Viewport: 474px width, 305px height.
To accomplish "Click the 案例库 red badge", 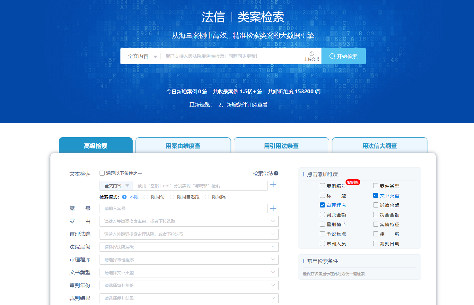I will click(353, 182).
